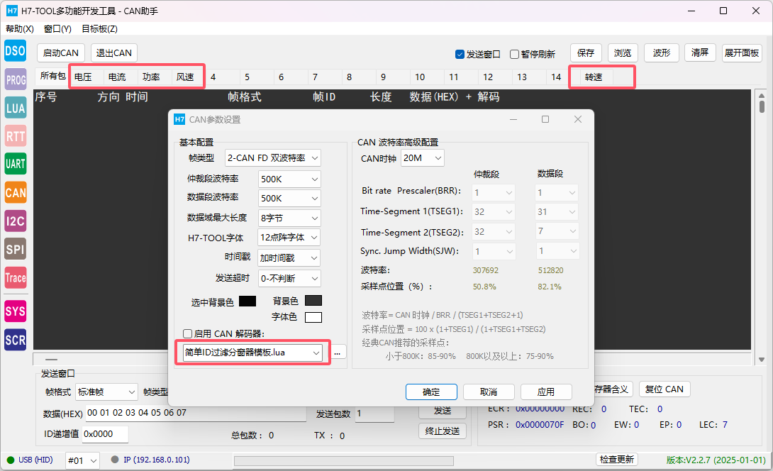Click the 浏览 button

click(x=623, y=52)
